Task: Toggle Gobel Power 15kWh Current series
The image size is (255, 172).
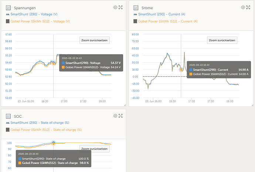Action: pyautogui.click(x=167, y=21)
